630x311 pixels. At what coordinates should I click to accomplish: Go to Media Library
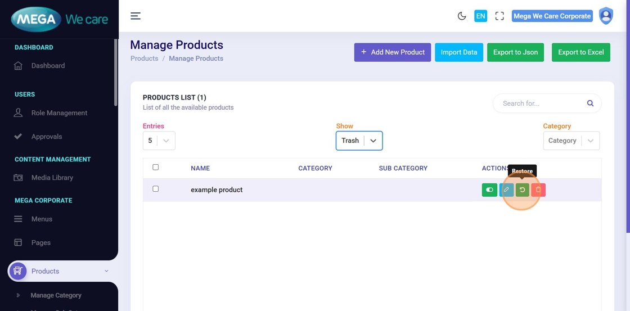52,178
